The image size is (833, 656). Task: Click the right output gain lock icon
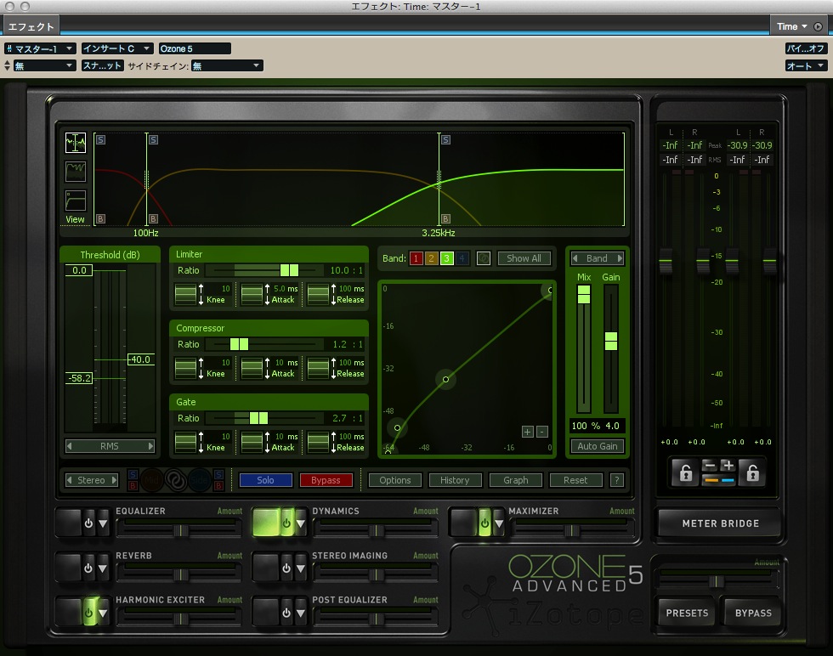tap(752, 472)
